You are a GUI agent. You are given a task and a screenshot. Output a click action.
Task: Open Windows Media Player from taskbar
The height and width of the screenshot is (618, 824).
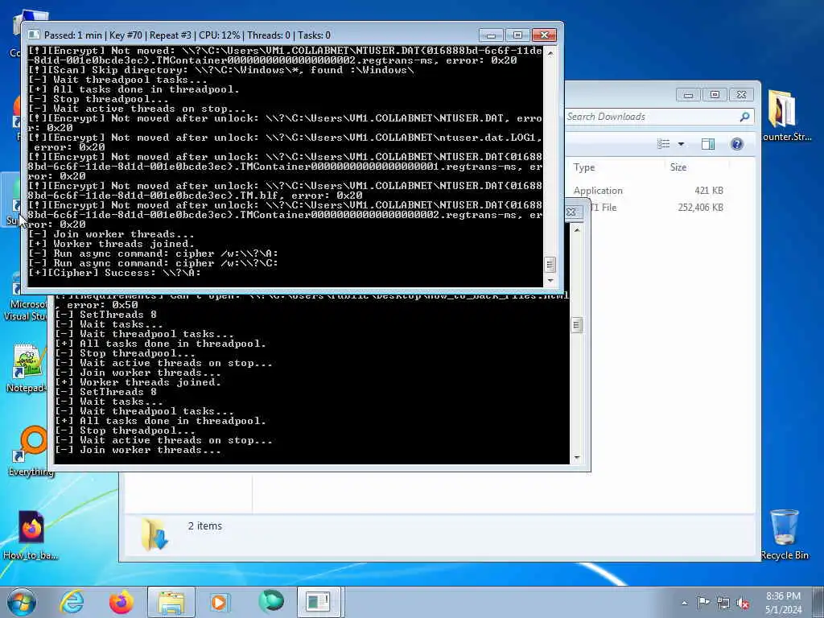click(x=219, y=602)
